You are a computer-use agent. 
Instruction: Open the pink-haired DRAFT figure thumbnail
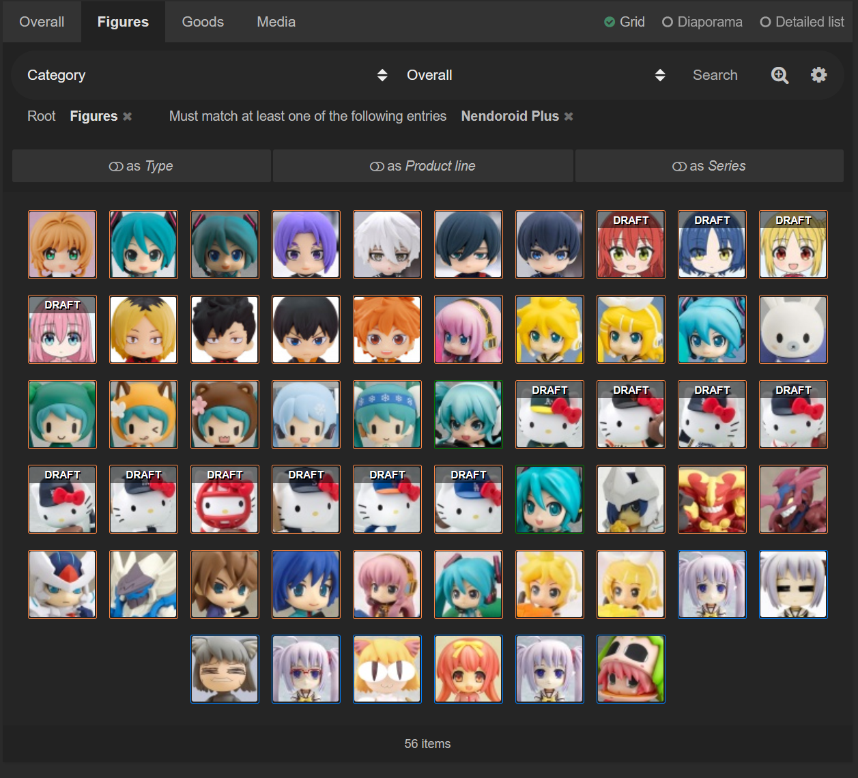62,329
